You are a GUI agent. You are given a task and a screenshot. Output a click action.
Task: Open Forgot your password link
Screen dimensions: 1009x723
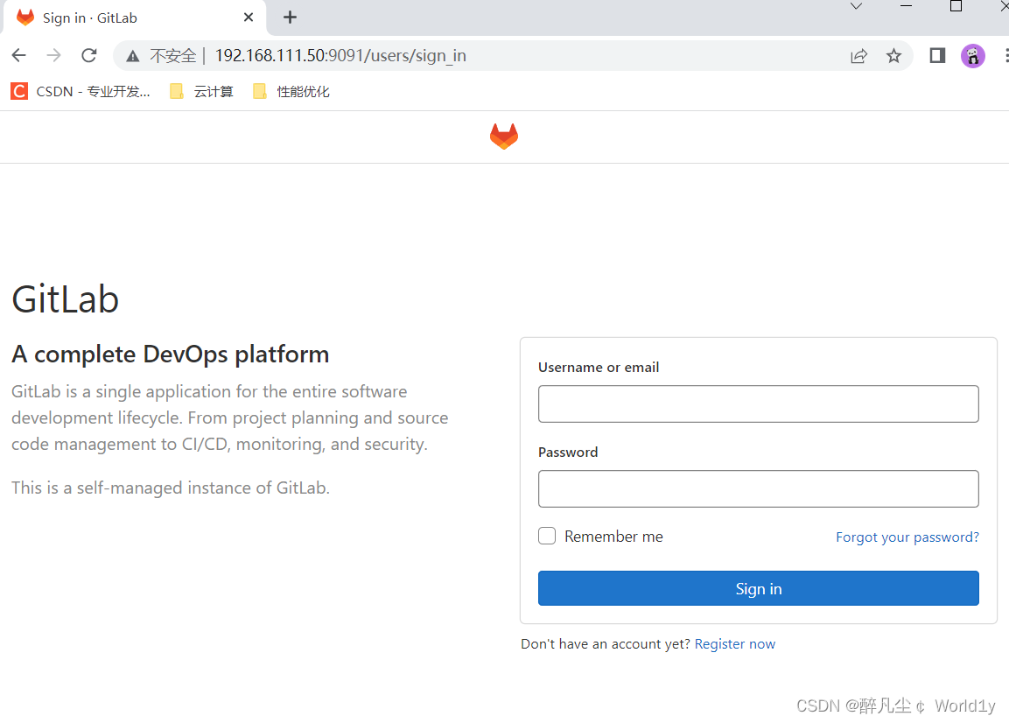click(x=907, y=537)
